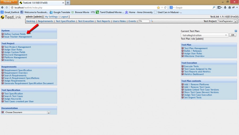
Task: Click the YA- test case search field
Action: 144,21
